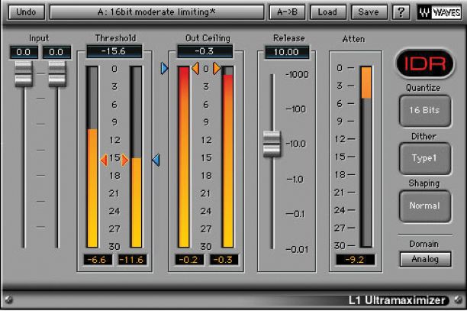Click the left orange Threshold arrow at 15
The image size is (467, 311).
coord(104,160)
